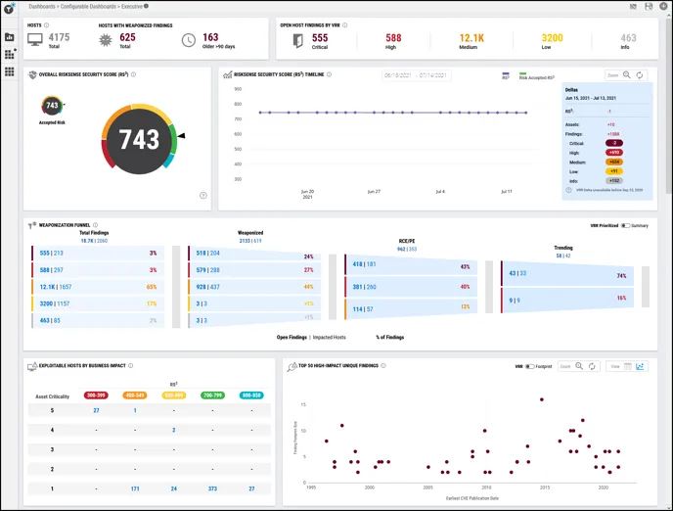Show info tooltip for Hosts card

(x=46, y=25)
